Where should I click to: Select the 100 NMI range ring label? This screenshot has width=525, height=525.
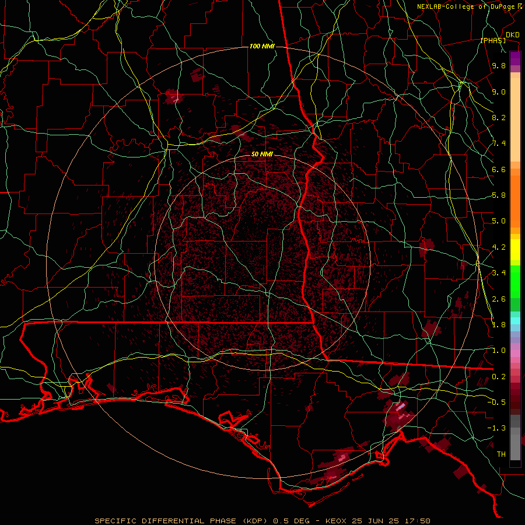tap(262, 46)
